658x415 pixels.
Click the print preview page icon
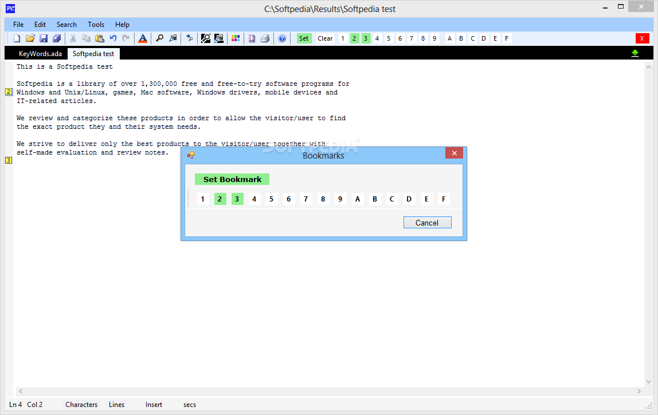(x=252, y=38)
